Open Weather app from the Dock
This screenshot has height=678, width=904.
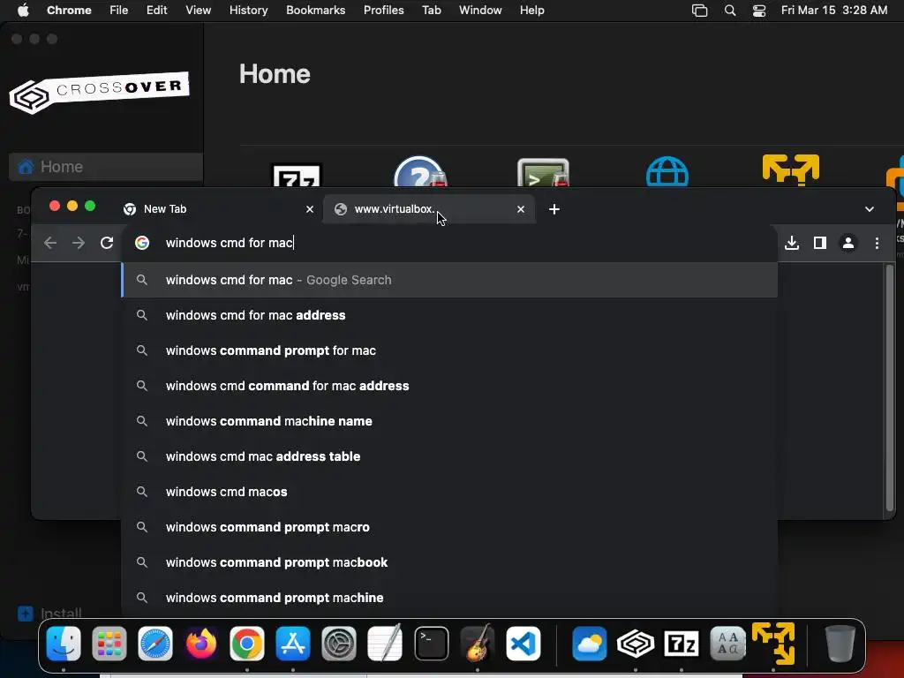point(589,644)
